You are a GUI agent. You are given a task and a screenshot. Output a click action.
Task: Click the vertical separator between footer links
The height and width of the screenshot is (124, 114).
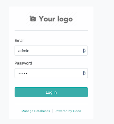point(52,111)
